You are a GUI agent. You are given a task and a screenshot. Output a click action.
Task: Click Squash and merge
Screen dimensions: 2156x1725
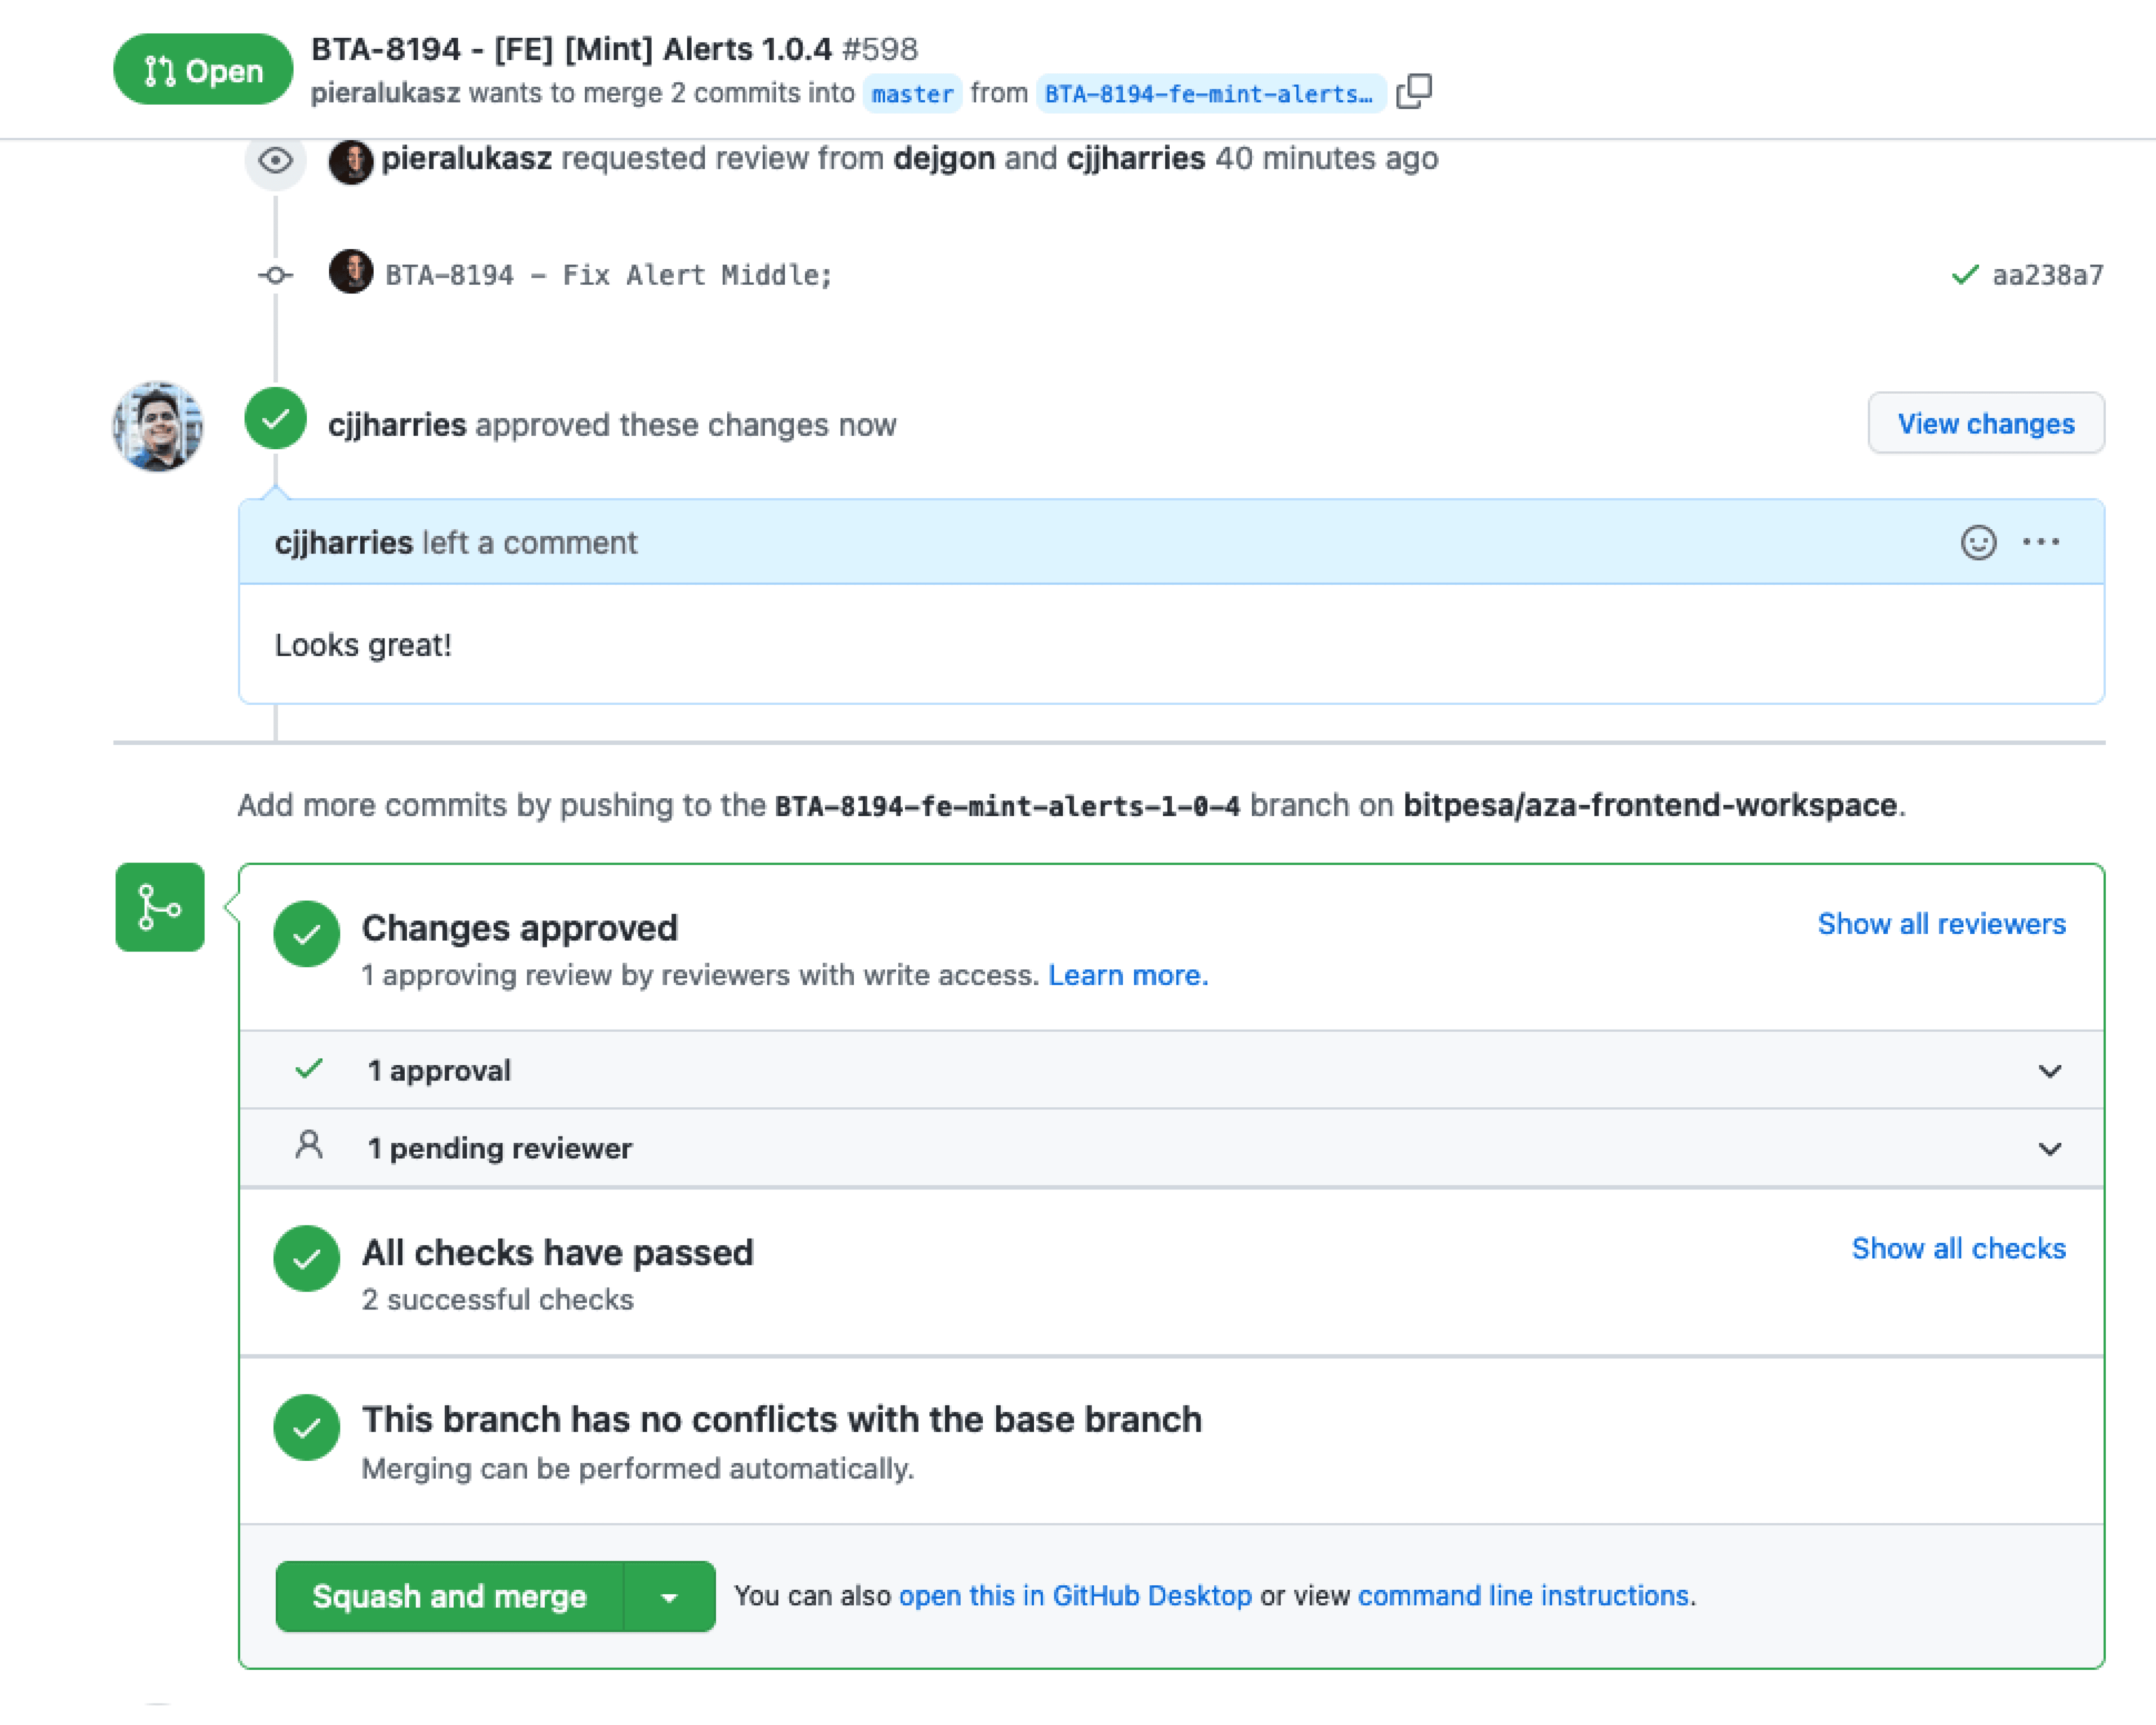click(448, 1596)
